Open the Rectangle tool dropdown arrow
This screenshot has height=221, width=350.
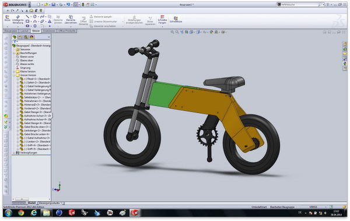30,22
